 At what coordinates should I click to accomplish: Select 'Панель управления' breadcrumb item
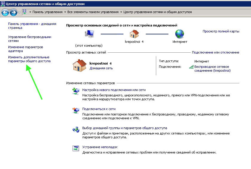pyautogui.click(x=47, y=12)
